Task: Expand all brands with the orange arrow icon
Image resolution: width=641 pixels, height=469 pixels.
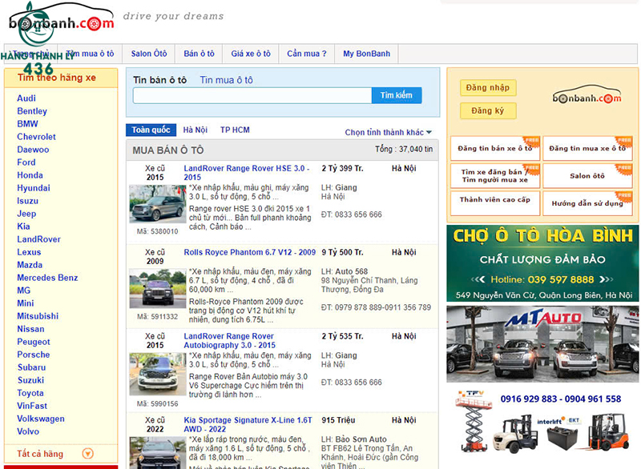Action: tap(87, 454)
